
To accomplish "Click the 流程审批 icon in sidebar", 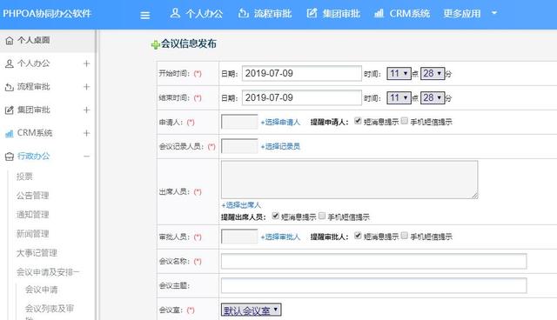I will (x=10, y=87).
